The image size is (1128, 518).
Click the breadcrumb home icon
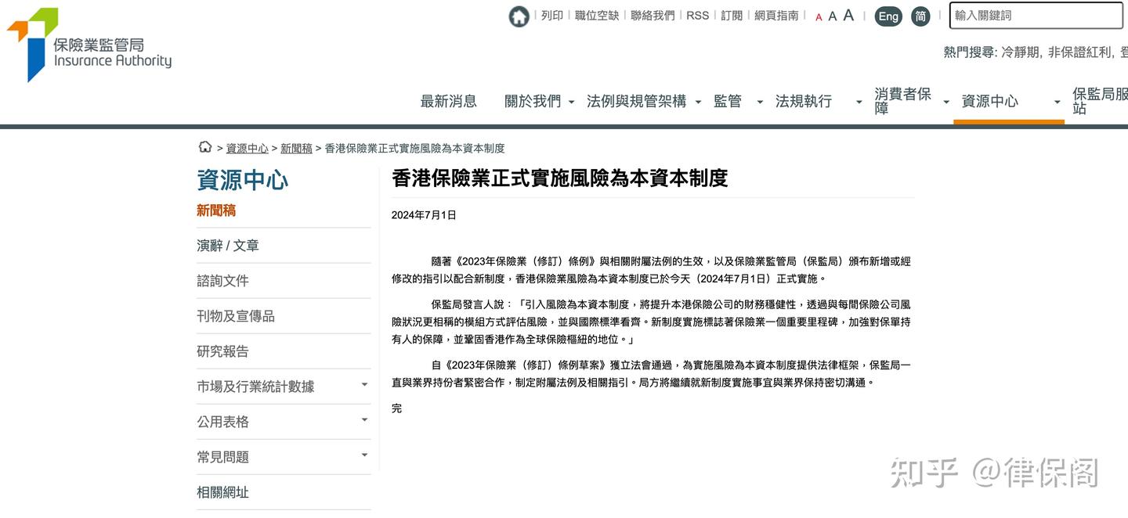tap(204, 146)
